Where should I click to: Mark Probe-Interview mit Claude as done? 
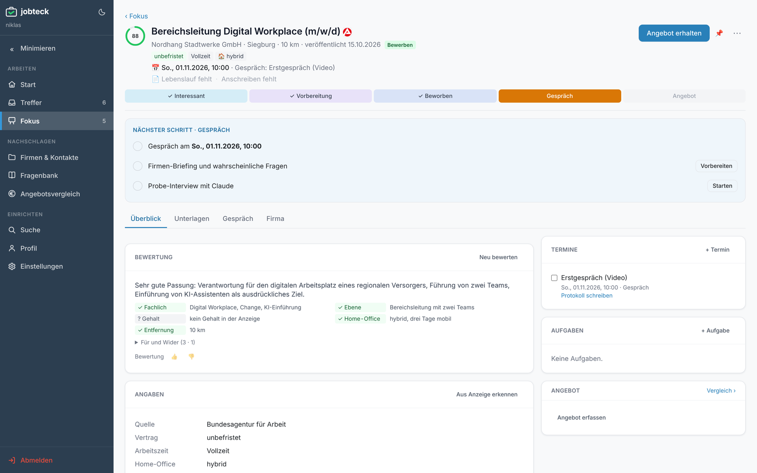[x=138, y=186]
